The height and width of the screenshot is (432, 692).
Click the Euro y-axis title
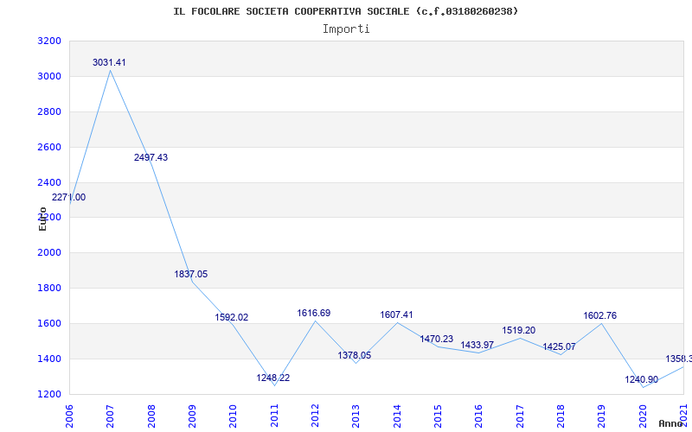pyautogui.click(x=42, y=219)
